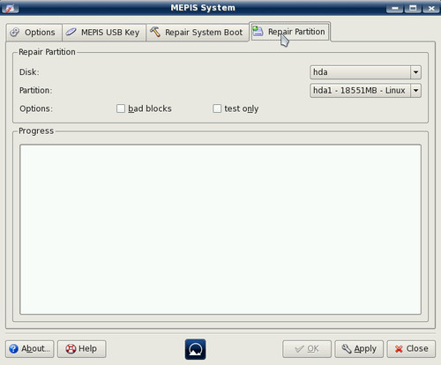The image size is (441, 365).
Task: Close the dialog with the Close button
Action: coord(411,349)
